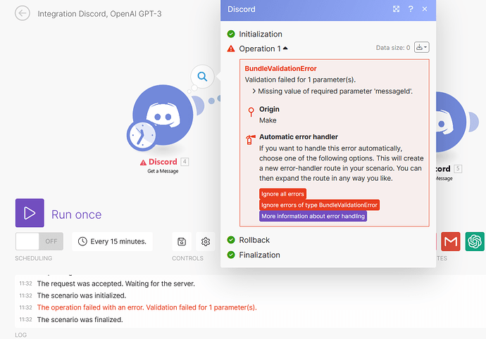Click the fire extinguisher error handler icon
This screenshot has height=339, width=486.
pos(251,140)
